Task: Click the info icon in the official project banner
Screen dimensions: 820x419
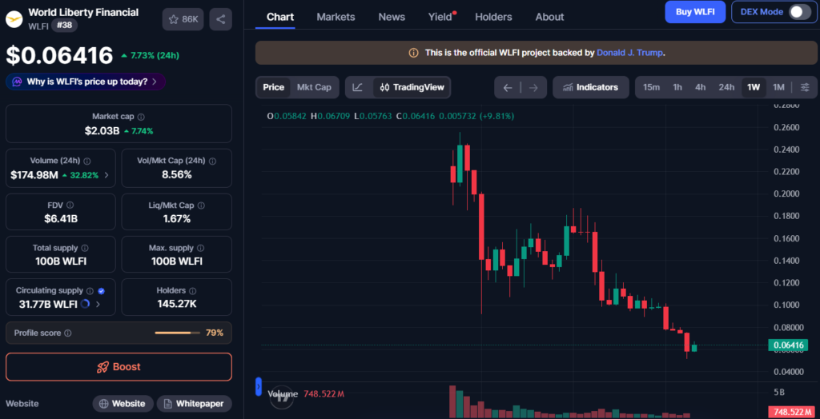Action: click(414, 53)
